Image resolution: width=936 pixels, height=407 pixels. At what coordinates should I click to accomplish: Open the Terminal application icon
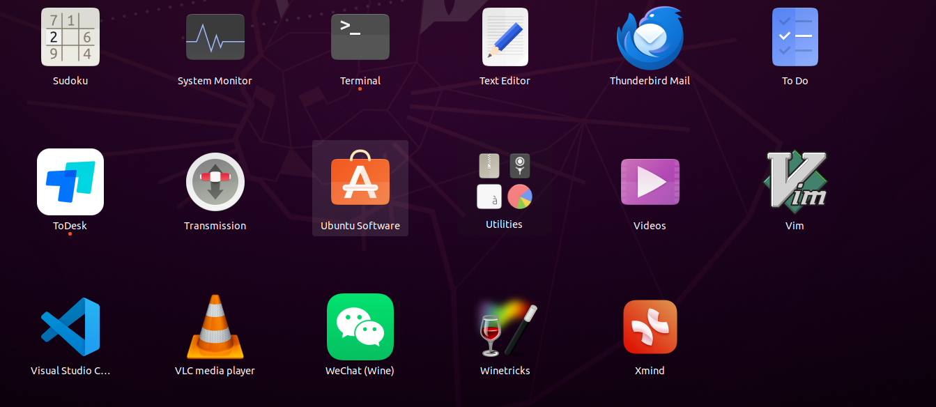(x=360, y=37)
